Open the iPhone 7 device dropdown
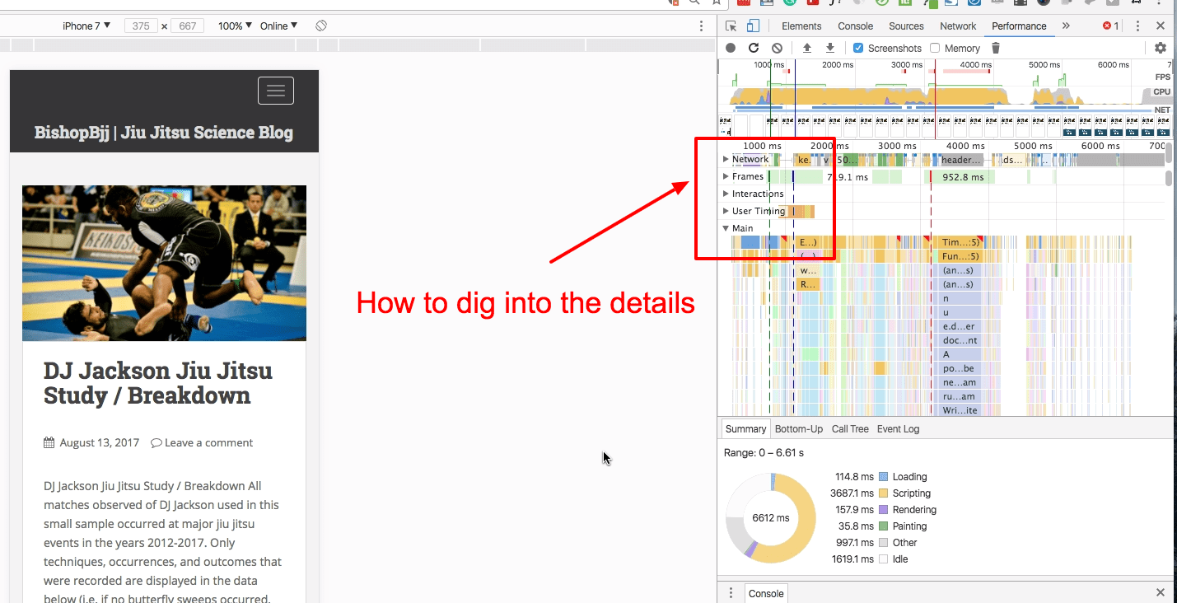 click(x=86, y=26)
